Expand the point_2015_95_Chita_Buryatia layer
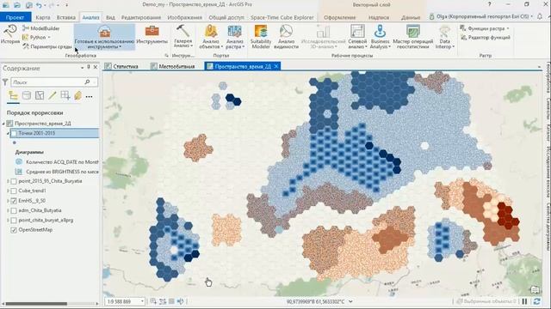 (x=8, y=181)
